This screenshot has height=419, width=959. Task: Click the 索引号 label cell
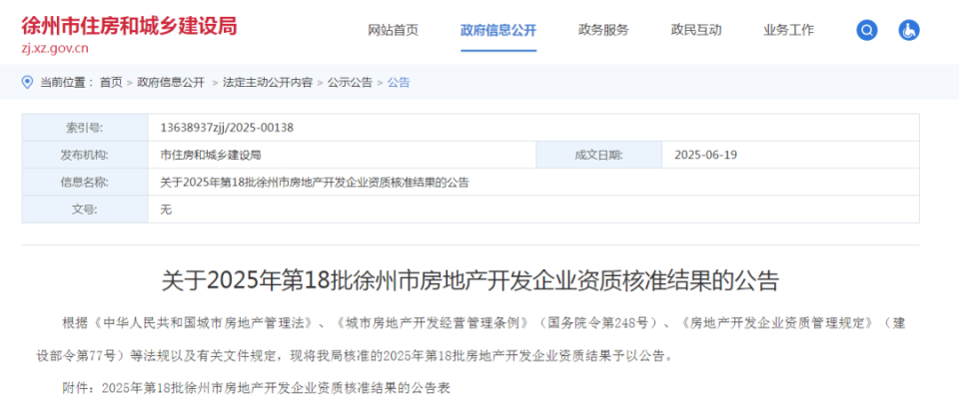tap(85, 128)
